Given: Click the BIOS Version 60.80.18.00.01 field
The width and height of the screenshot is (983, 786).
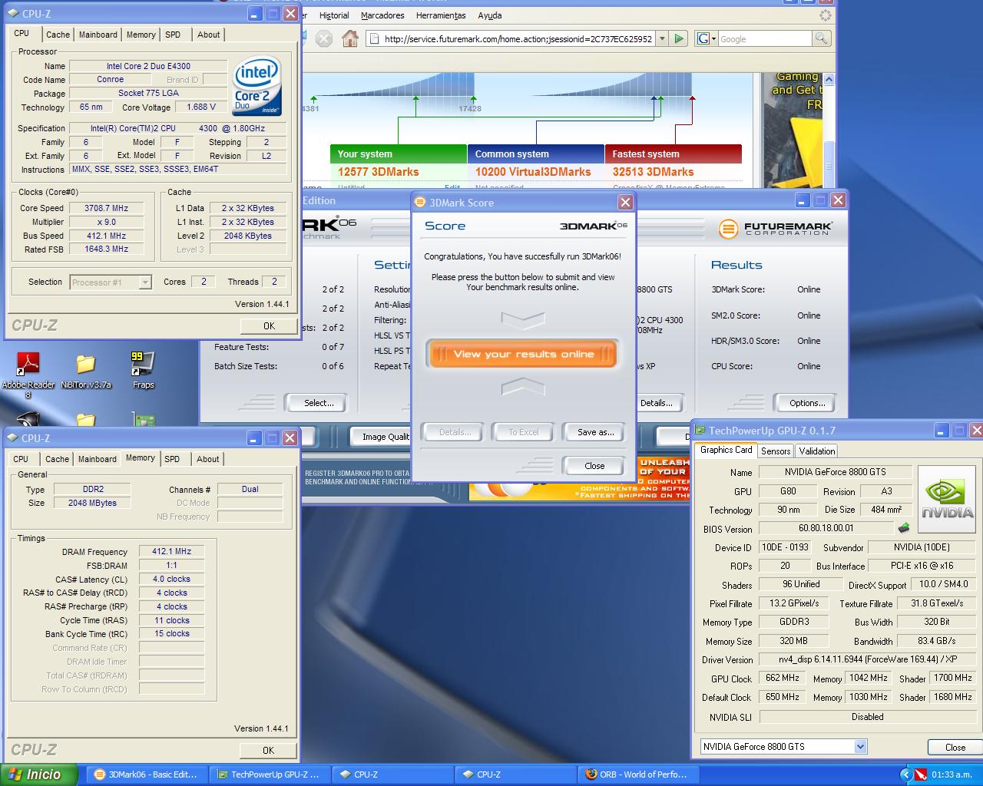Looking at the screenshot, I should [826, 528].
